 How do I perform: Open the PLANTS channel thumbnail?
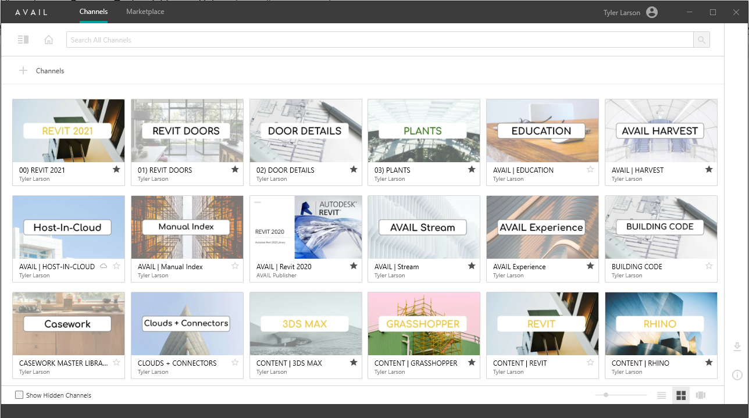(x=424, y=131)
